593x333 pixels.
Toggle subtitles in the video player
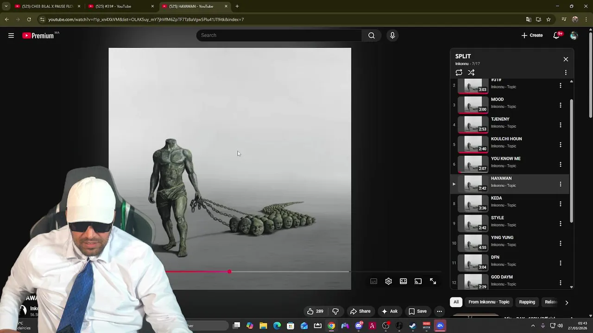click(x=373, y=281)
